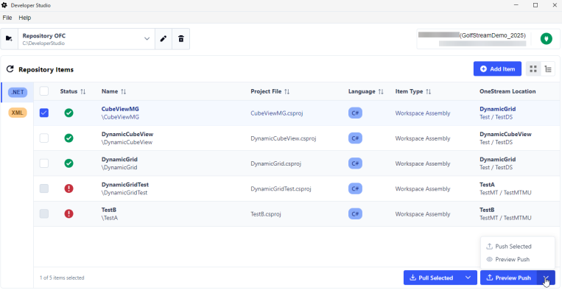Viewport: 562px width, 290px height.
Task: Sort by the Item Type column arrows
Action: [428, 92]
